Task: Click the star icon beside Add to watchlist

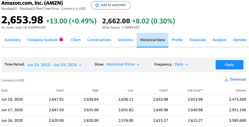Action: pyautogui.click(x=97, y=5)
